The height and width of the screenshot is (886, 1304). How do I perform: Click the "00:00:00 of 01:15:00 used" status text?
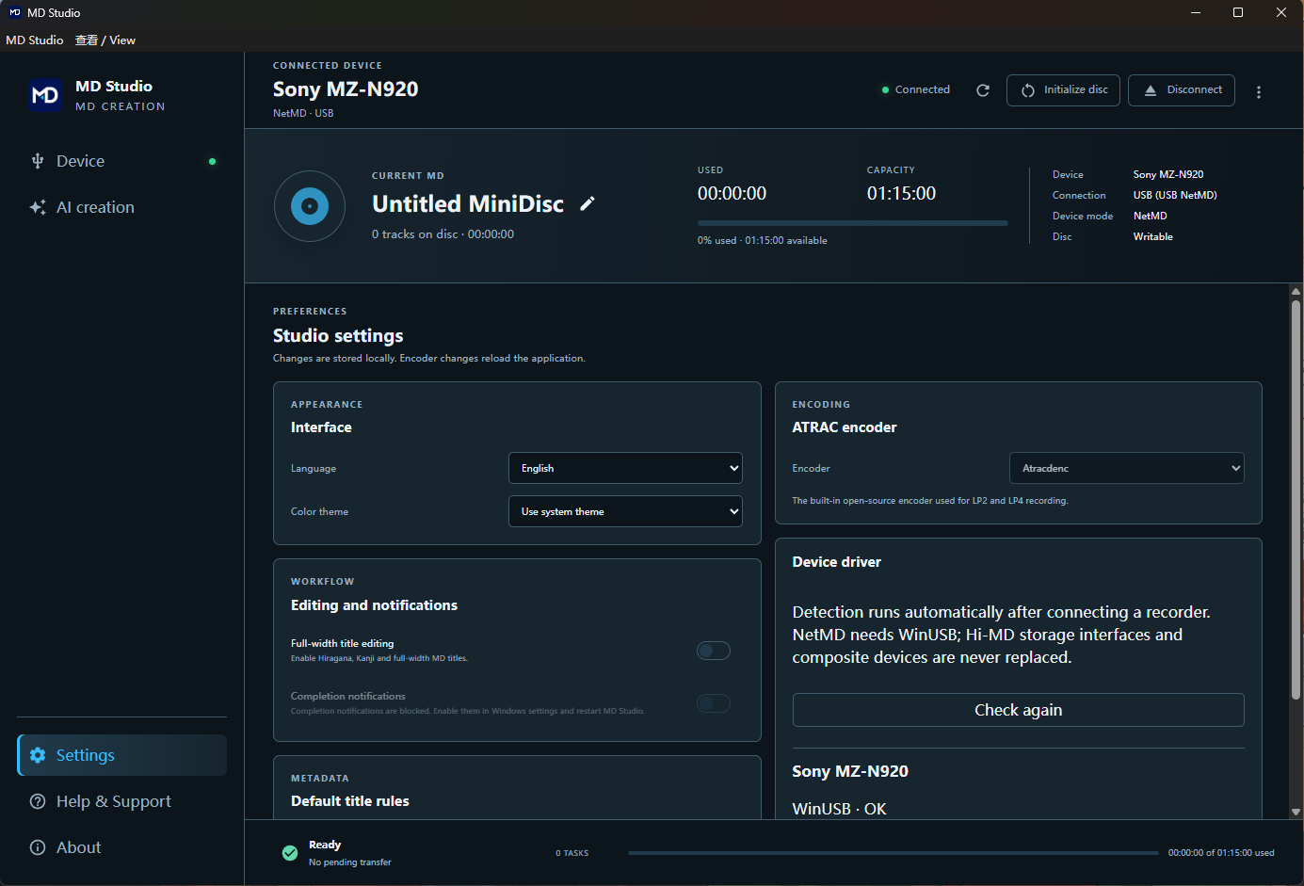pos(1221,853)
